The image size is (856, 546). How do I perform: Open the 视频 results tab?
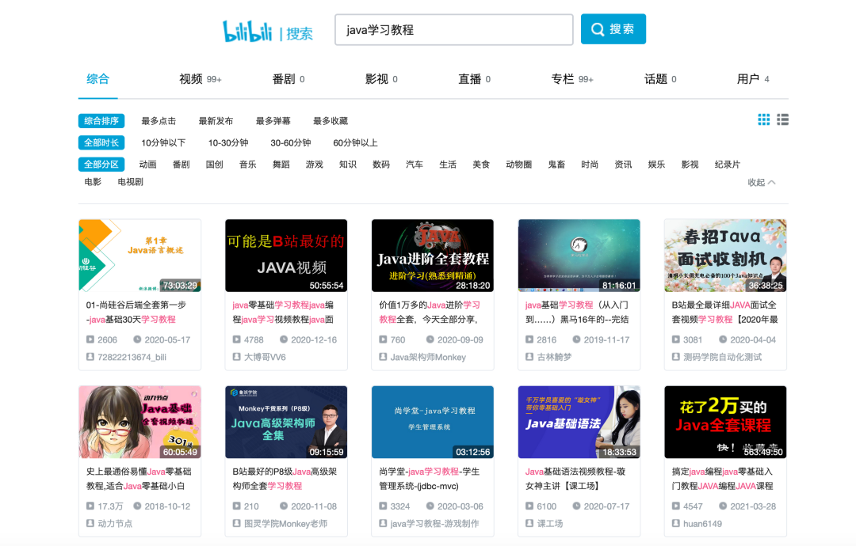[x=191, y=79]
